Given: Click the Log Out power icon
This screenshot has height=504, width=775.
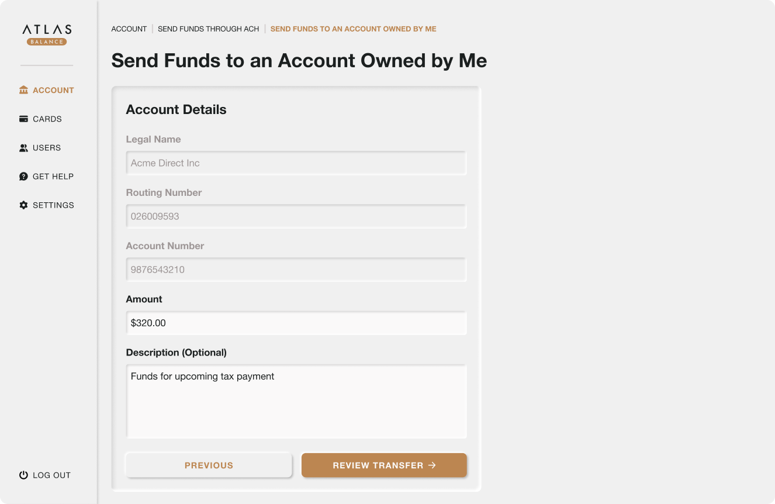Looking at the screenshot, I should coord(23,475).
